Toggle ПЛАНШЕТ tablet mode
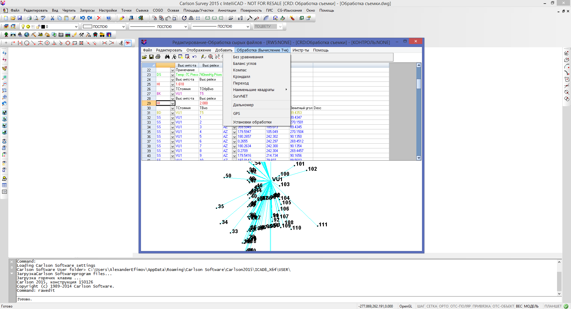The height and width of the screenshot is (309, 571). pyautogui.click(x=553, y=306)
